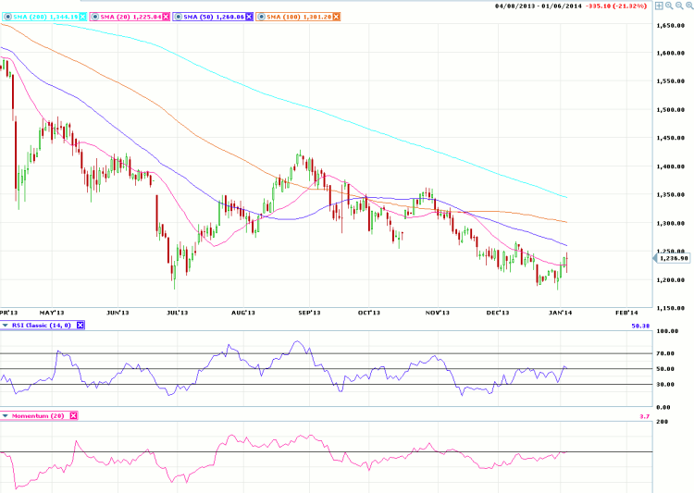Remove the SMA (200) indicator
The height and width of the screenshot is (493, 694).
83,17
